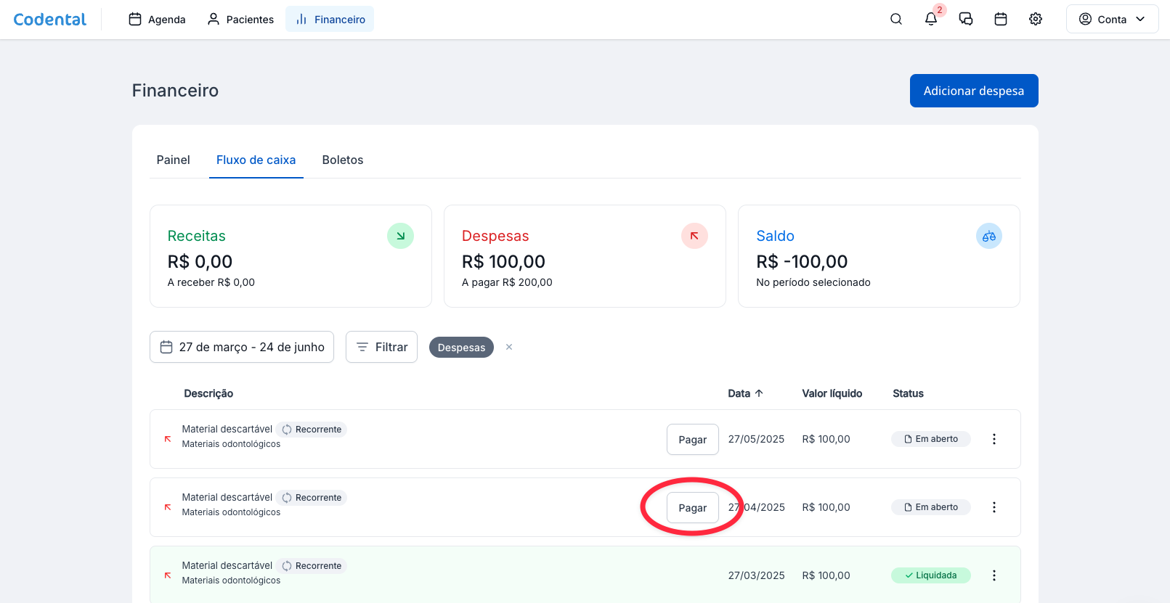Open the chat messages icon
Image resolution: width=1170 pixels, height=603 pixels.
pyautogui.click(x=966, y=20)
